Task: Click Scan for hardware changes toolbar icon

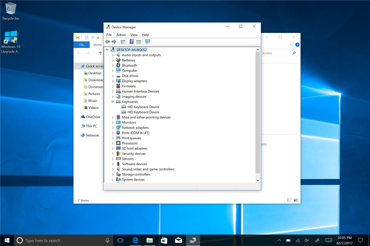Action: coord(147,42)
